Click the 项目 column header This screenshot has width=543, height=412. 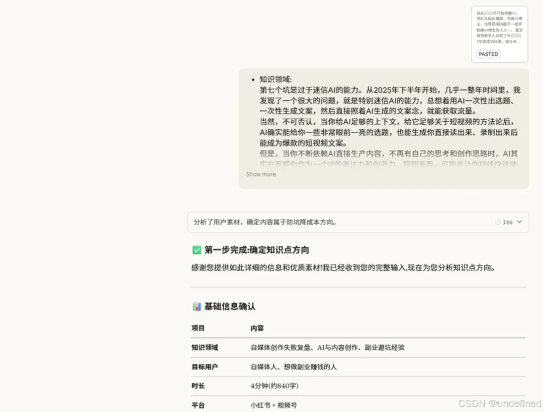pos(198,328)
